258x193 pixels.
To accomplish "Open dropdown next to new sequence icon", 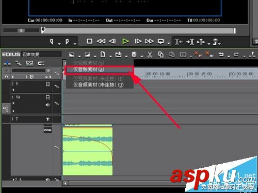I will click(x=79, y=56).
